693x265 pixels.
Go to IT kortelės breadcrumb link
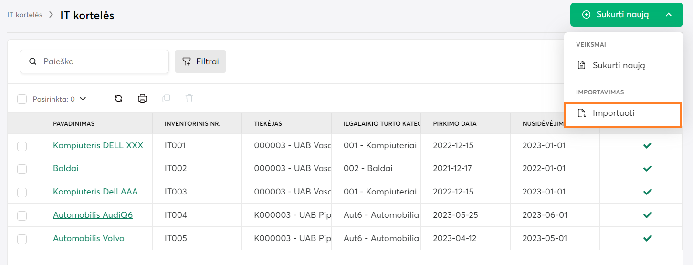point(24,15)
